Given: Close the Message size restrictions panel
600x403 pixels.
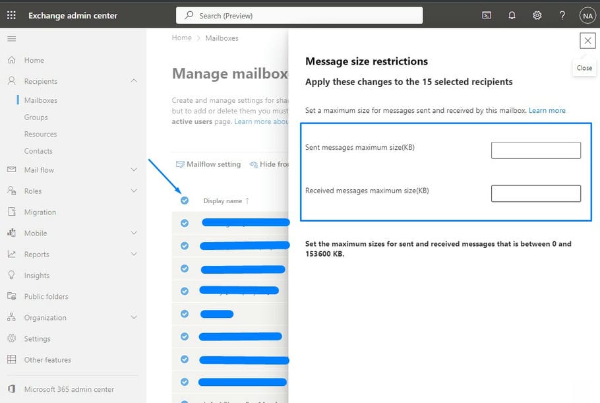Looking at the screenshot, I should (x=587, y=41).
